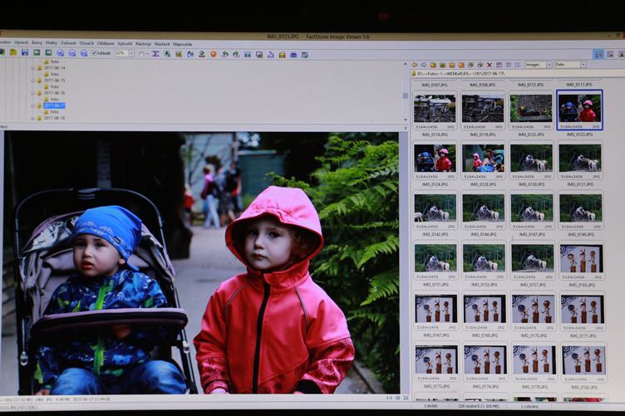Click the last icon in main toolbar

click(x=305, y=55)
